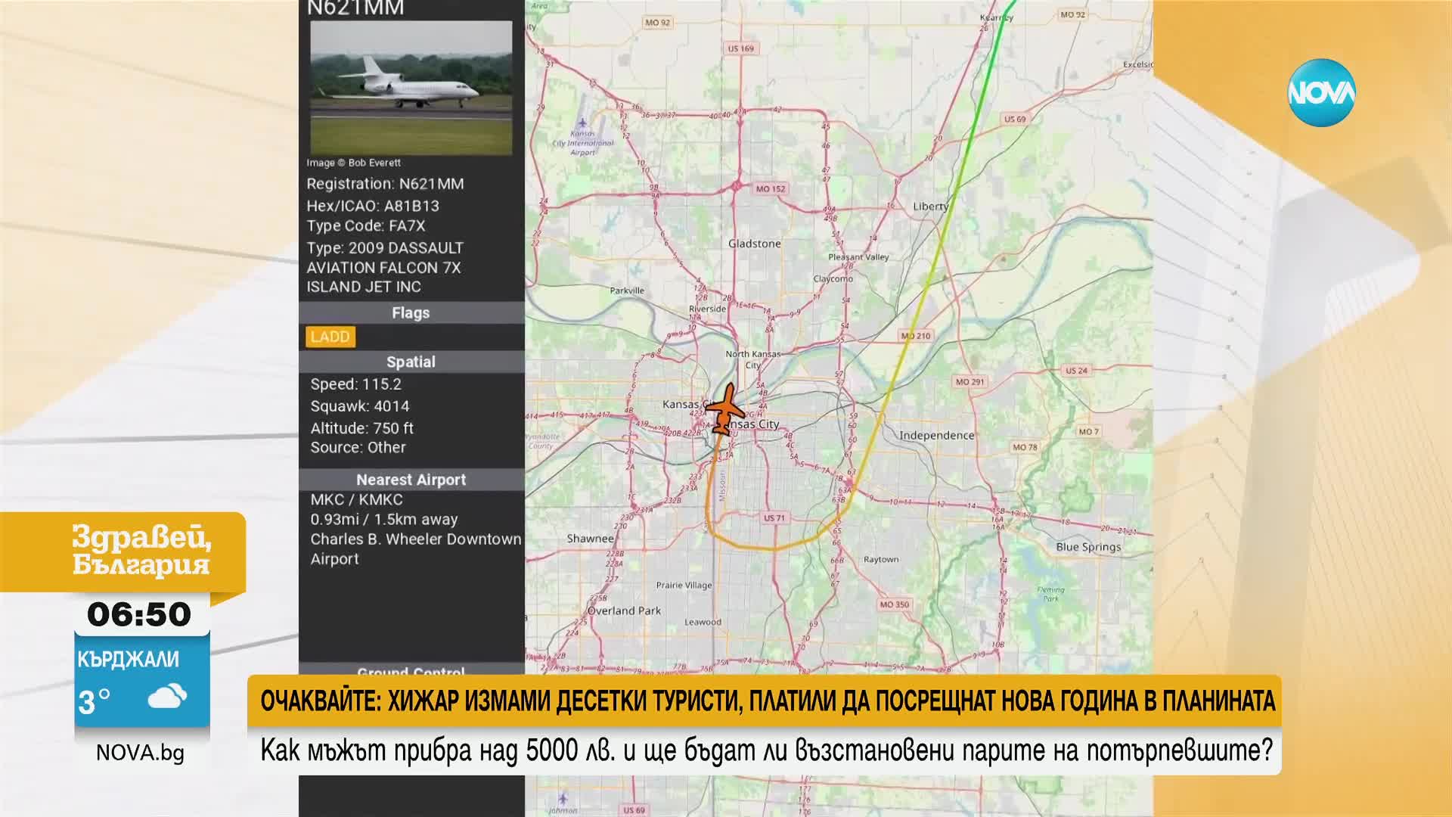Viewport: 1452px width, 817px height.
Task: Click the Prairie Village map label
Action: tap(684, 586)
